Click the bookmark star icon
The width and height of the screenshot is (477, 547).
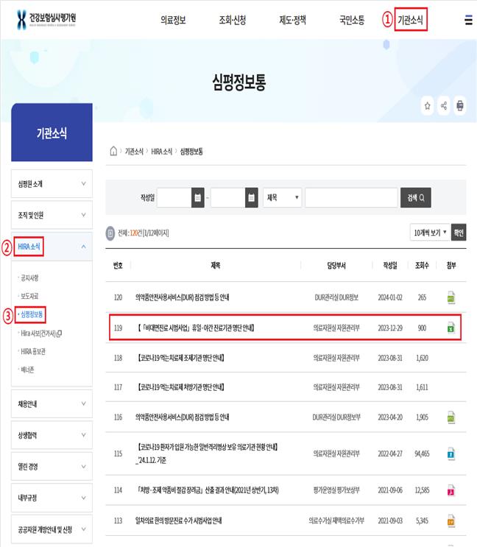point(428,106)
